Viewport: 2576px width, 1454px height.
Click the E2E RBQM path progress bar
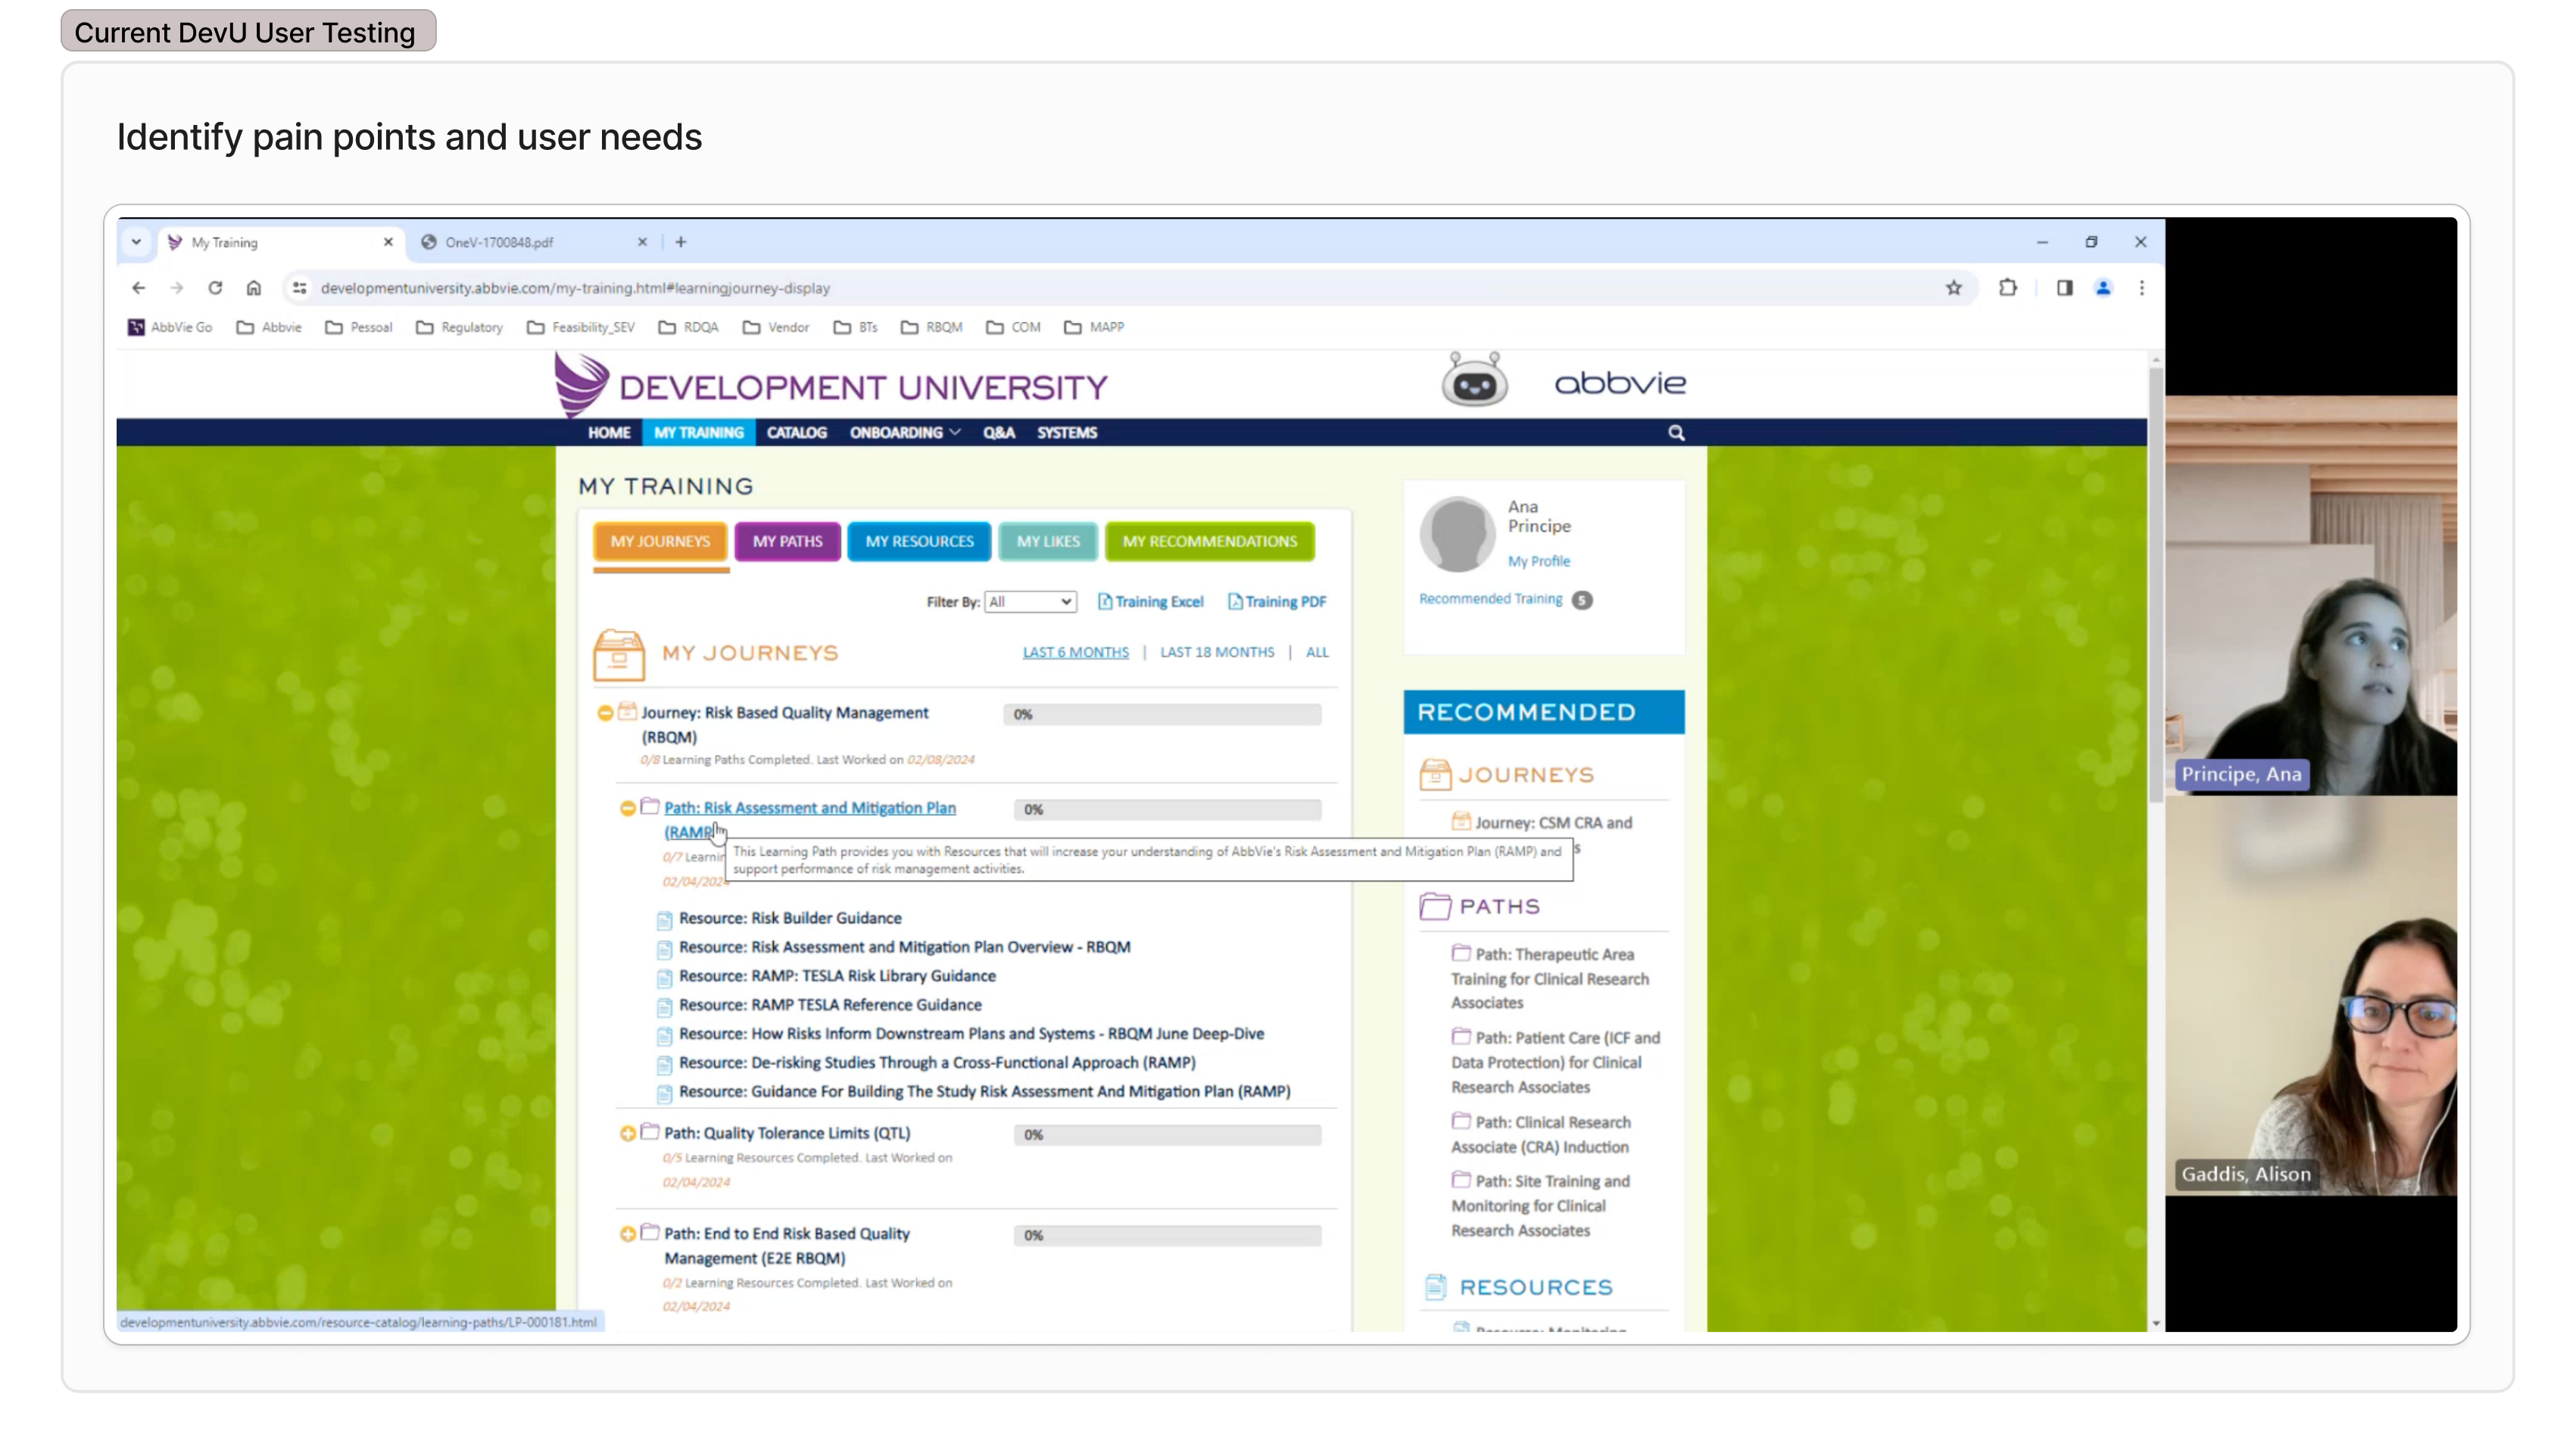click(1167, 1236)
